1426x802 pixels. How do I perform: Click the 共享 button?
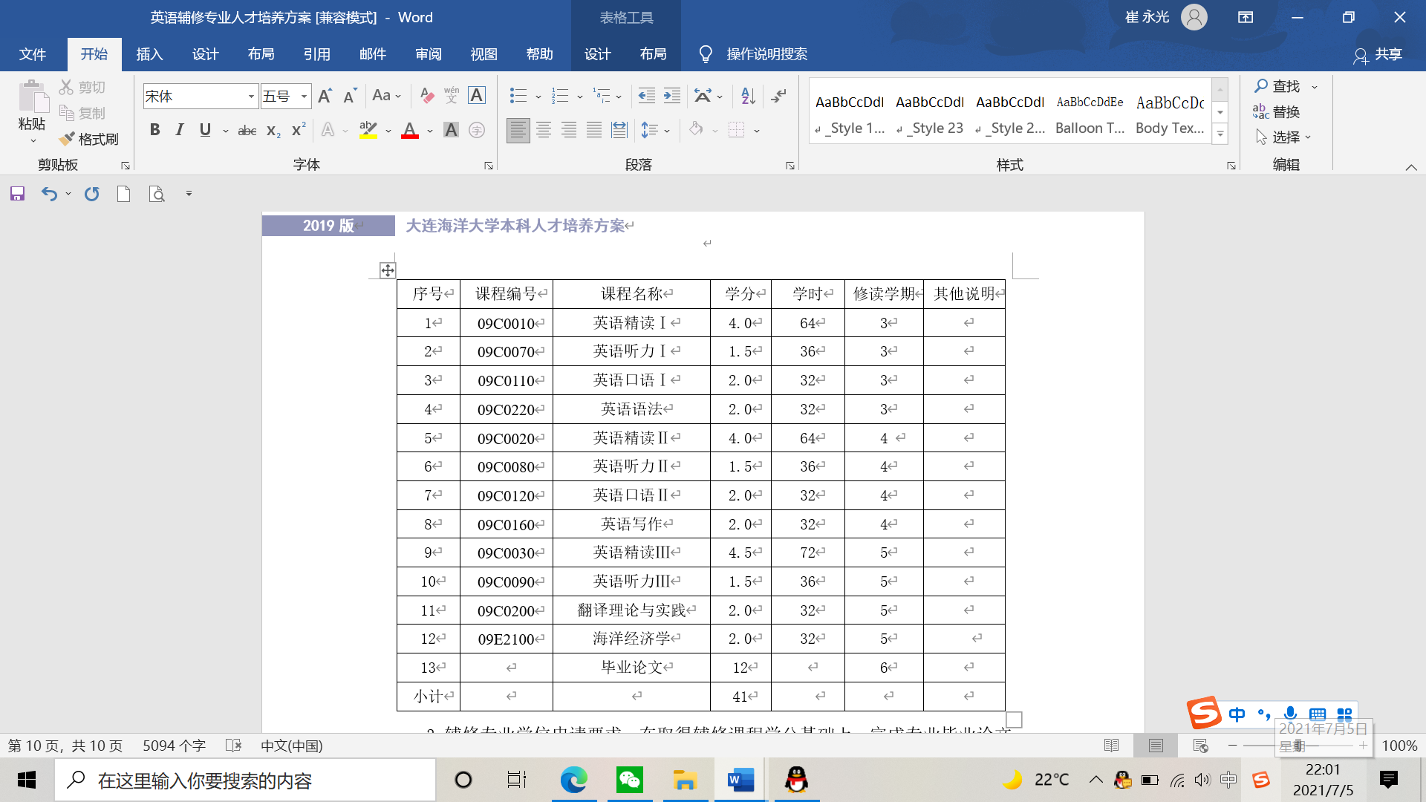coord(1378,54)
